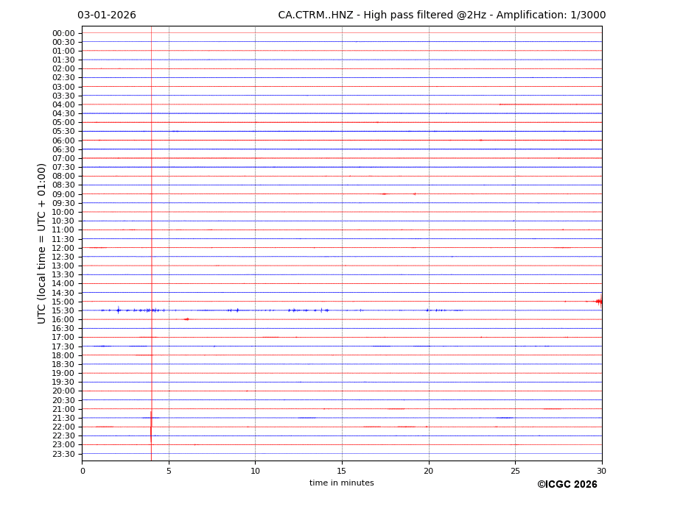
Task: Click the 5 tick on minutes axis
Action: point(169,471)
